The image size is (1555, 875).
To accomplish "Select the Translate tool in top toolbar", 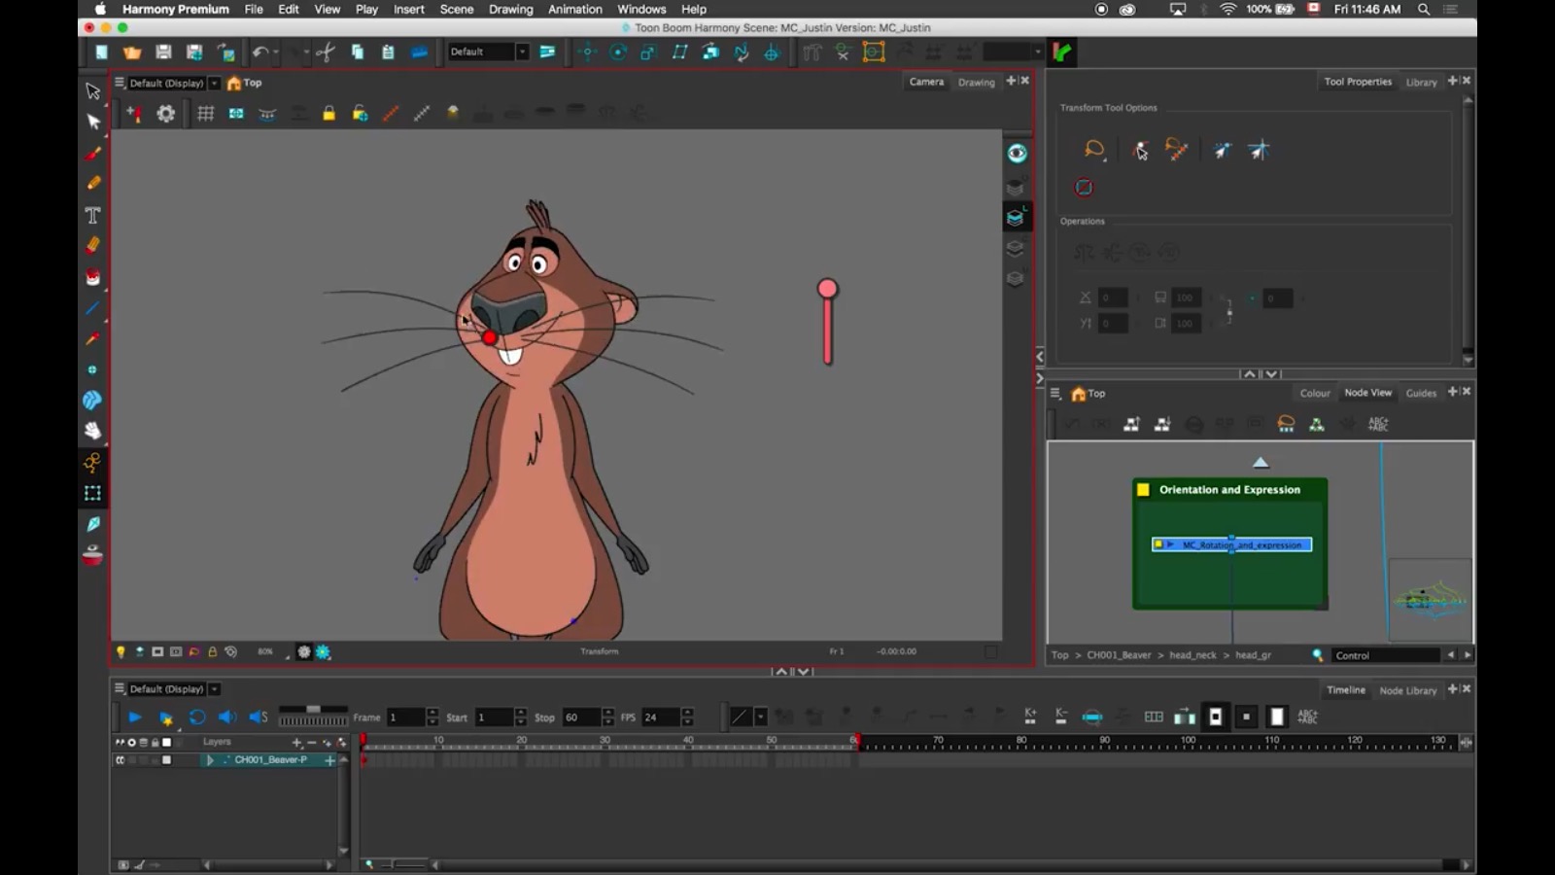I will [x=587, y=52].
